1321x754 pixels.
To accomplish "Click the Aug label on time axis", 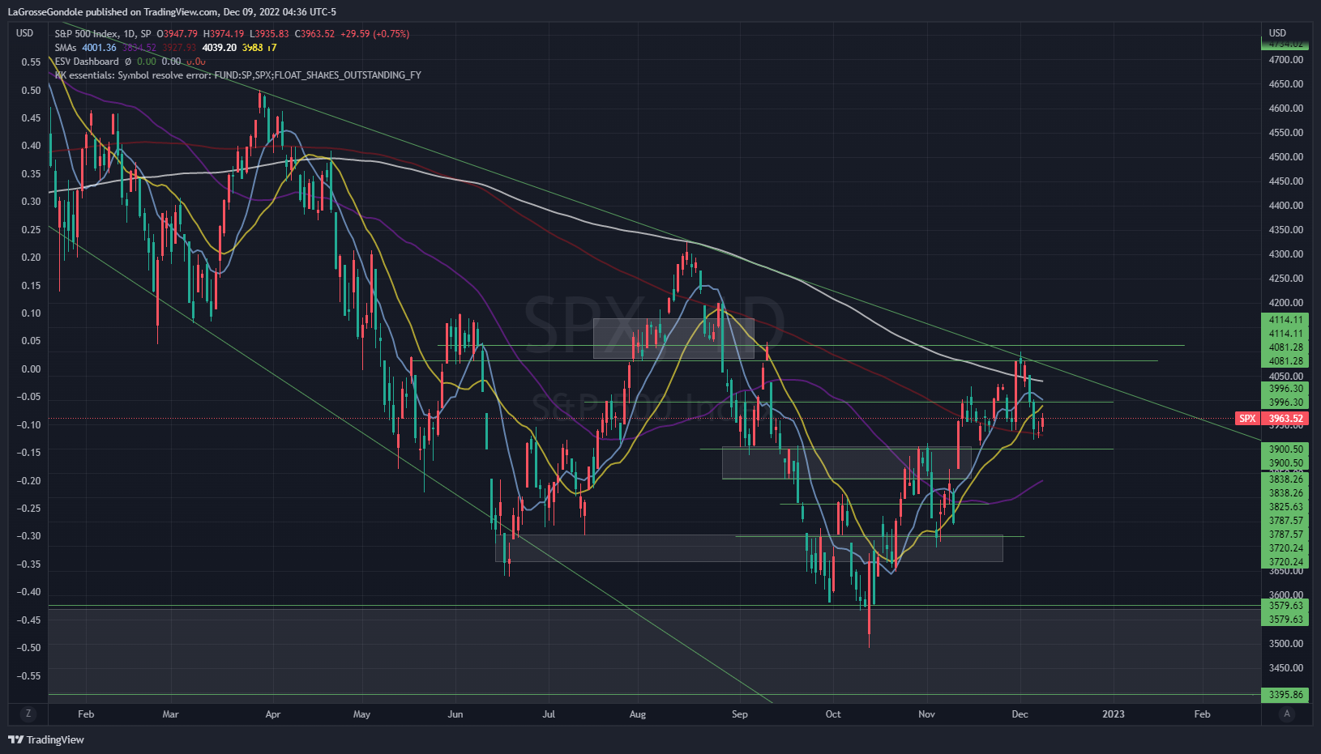I will click(x=638, y=714).
